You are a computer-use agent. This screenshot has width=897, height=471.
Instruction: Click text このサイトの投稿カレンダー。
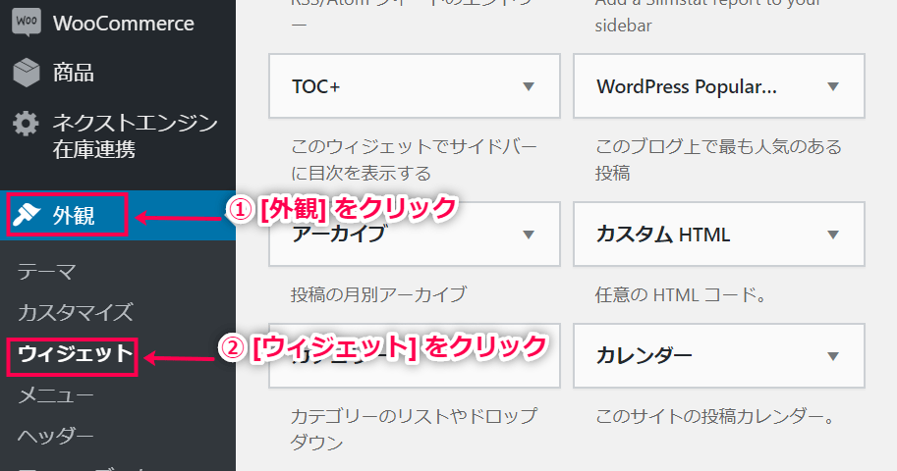coord(715,416)
